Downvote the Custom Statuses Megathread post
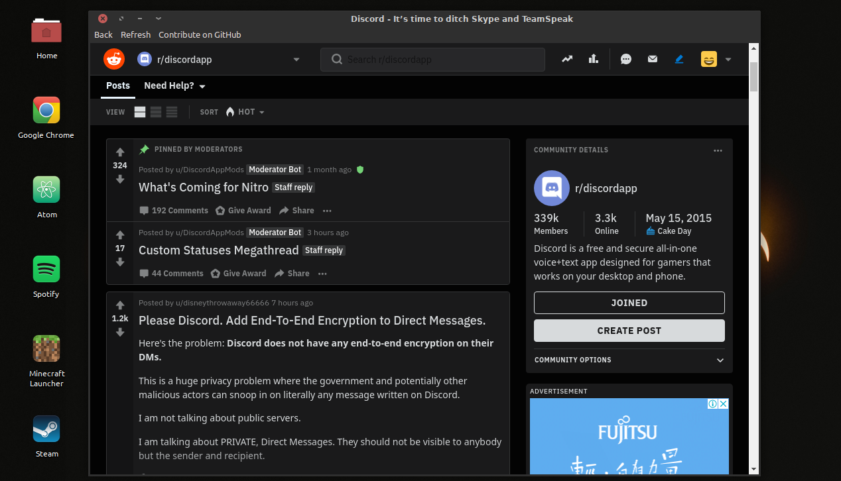This screenshot has width=841, height=481. [x=120, y=262]
